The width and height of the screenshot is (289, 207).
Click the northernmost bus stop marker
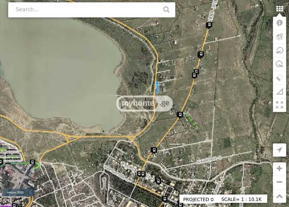[209, 25]
